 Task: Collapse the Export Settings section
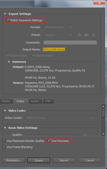5,14
